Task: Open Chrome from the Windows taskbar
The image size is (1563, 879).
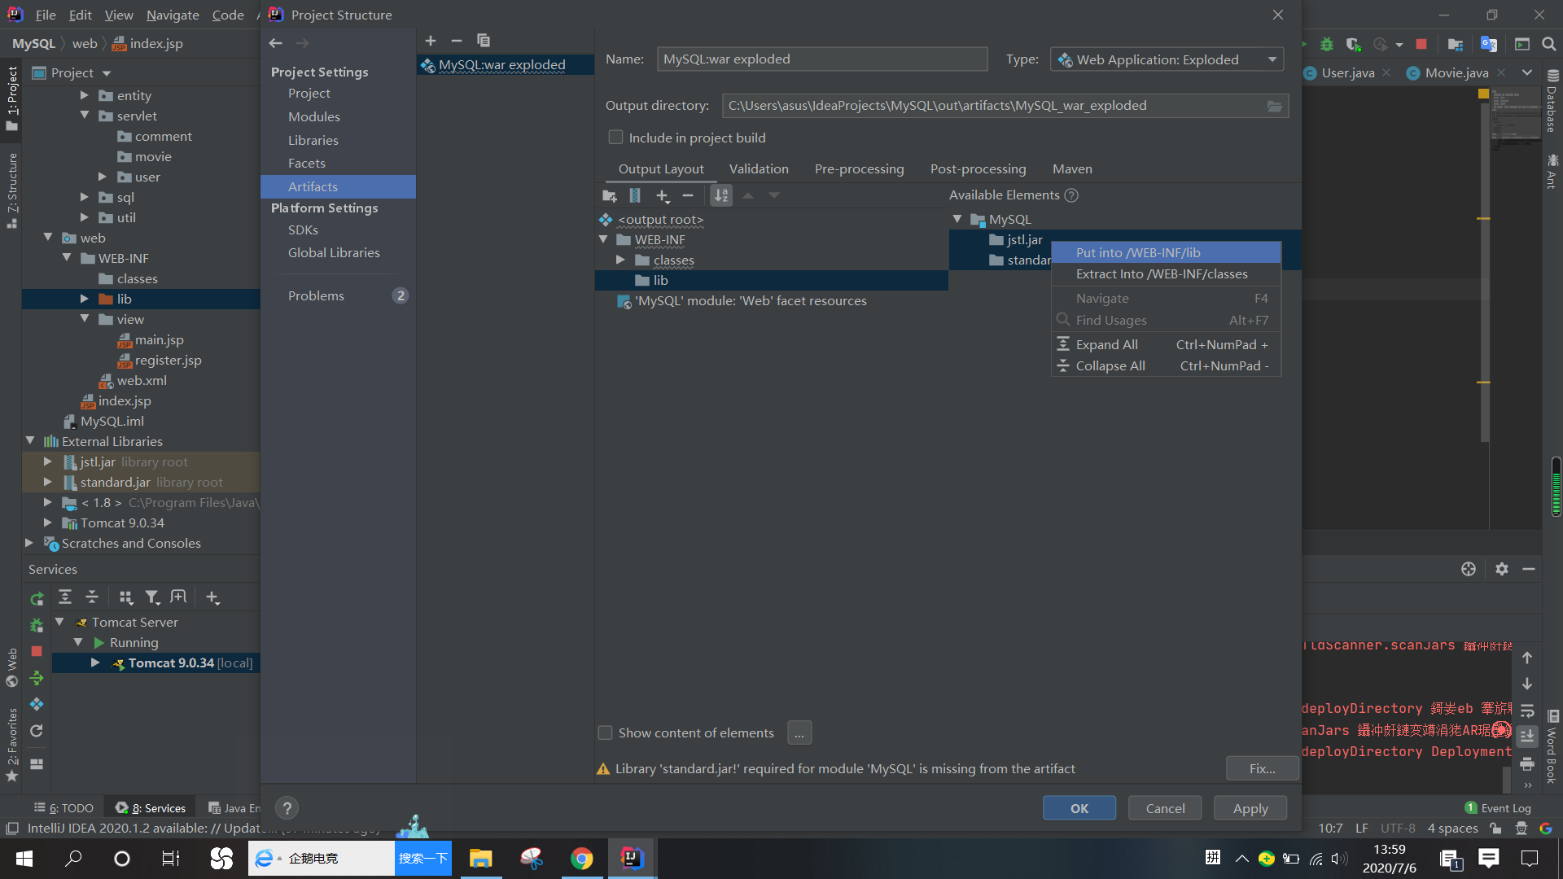Action: [x=581, y=859]
